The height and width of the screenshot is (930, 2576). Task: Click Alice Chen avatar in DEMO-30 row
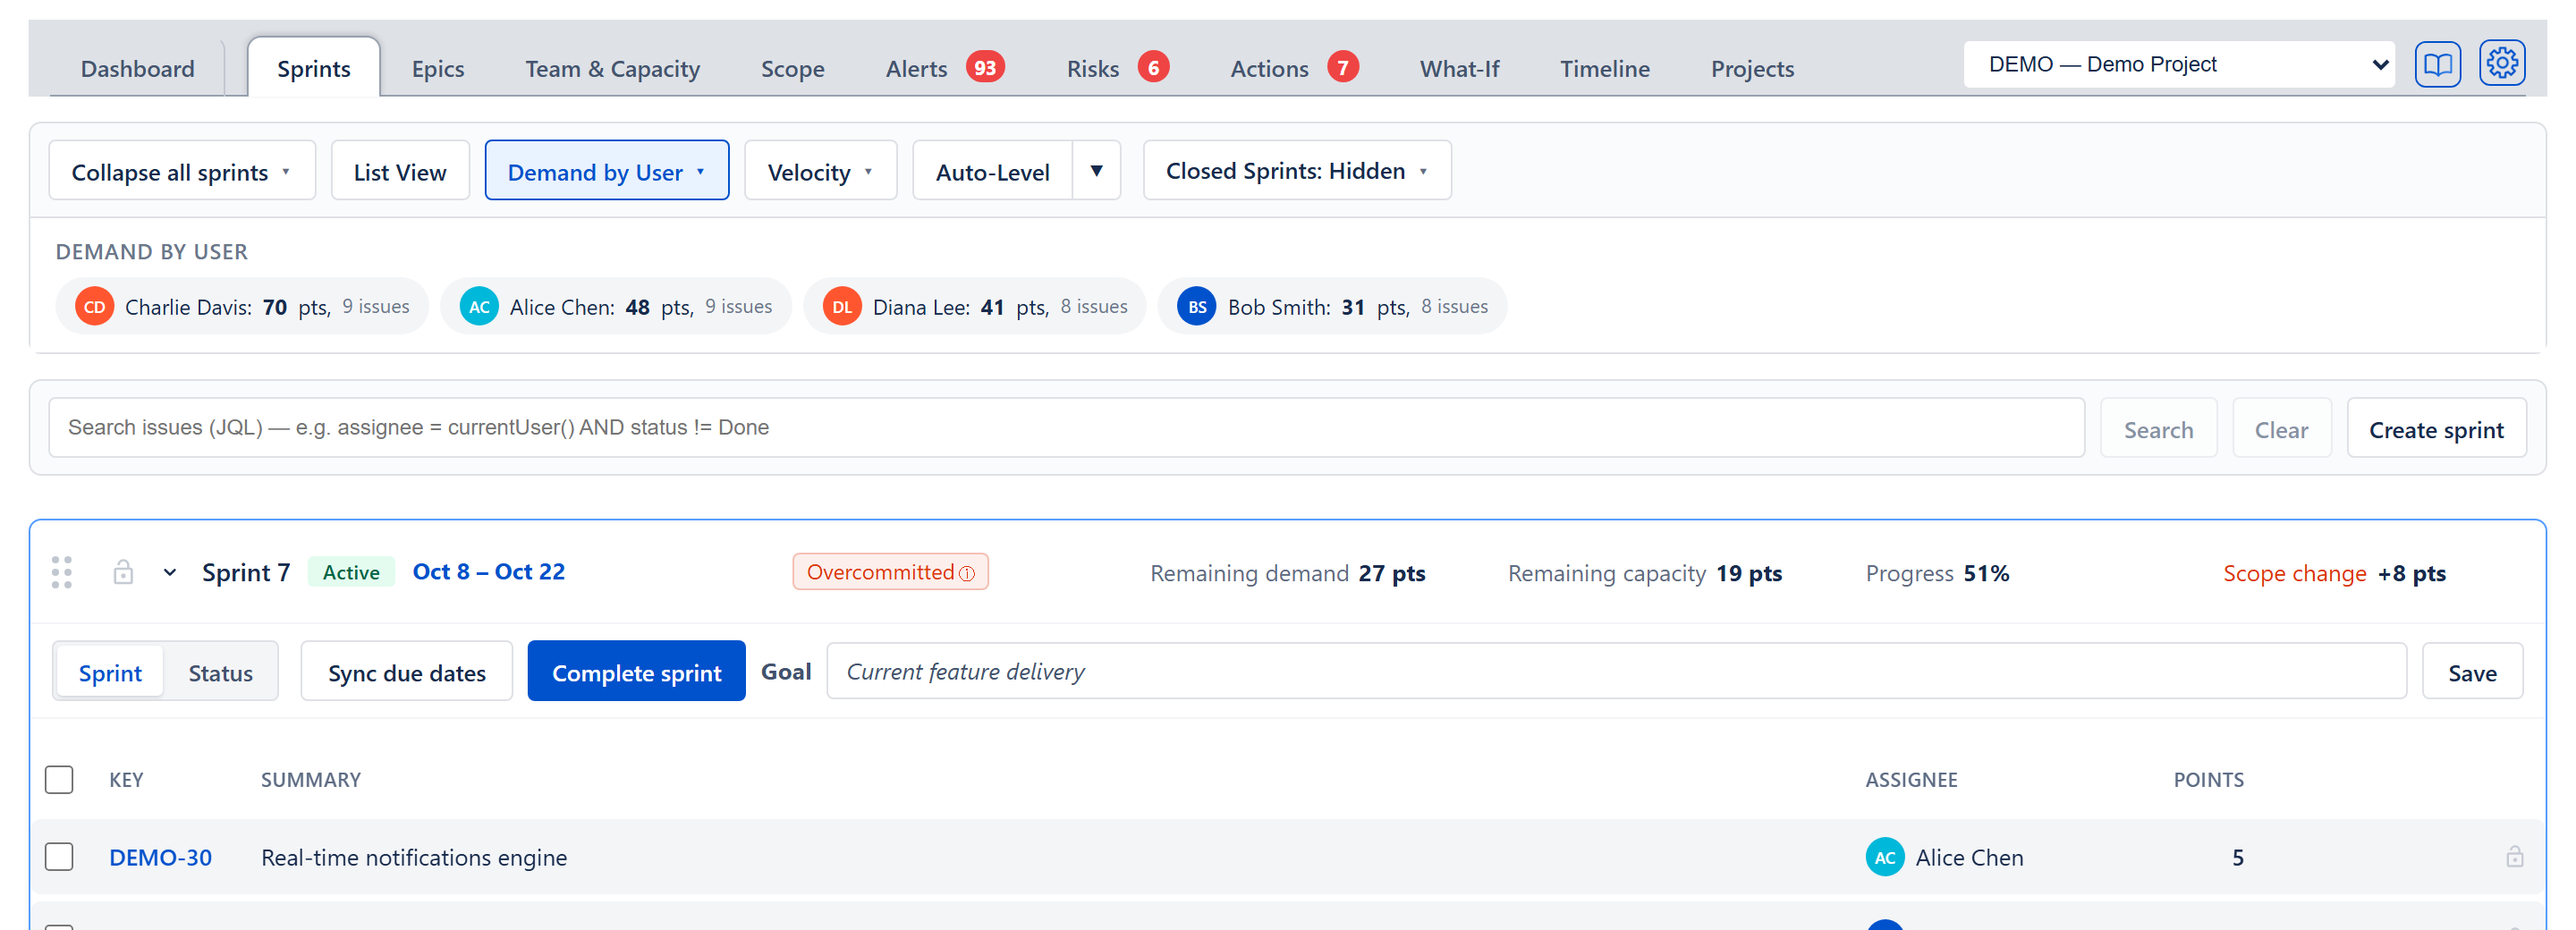(x=1885, y=857)
